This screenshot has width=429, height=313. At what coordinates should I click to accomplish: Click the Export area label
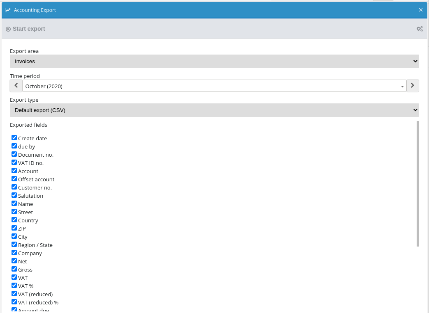click(x=24, y=51)
